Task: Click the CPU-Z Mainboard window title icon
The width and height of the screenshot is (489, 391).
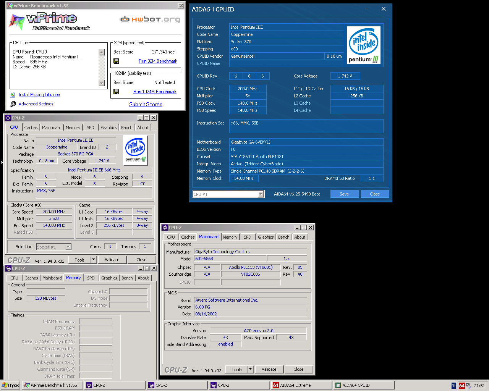Action: [165, 228]
